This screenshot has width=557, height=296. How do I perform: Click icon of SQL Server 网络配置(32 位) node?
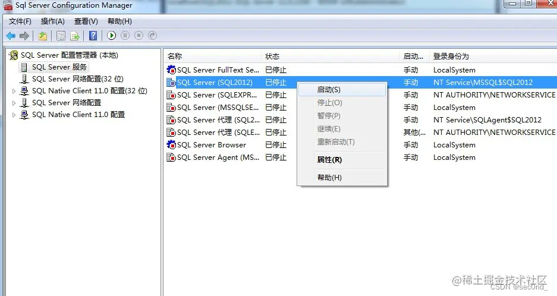(24, 79)
